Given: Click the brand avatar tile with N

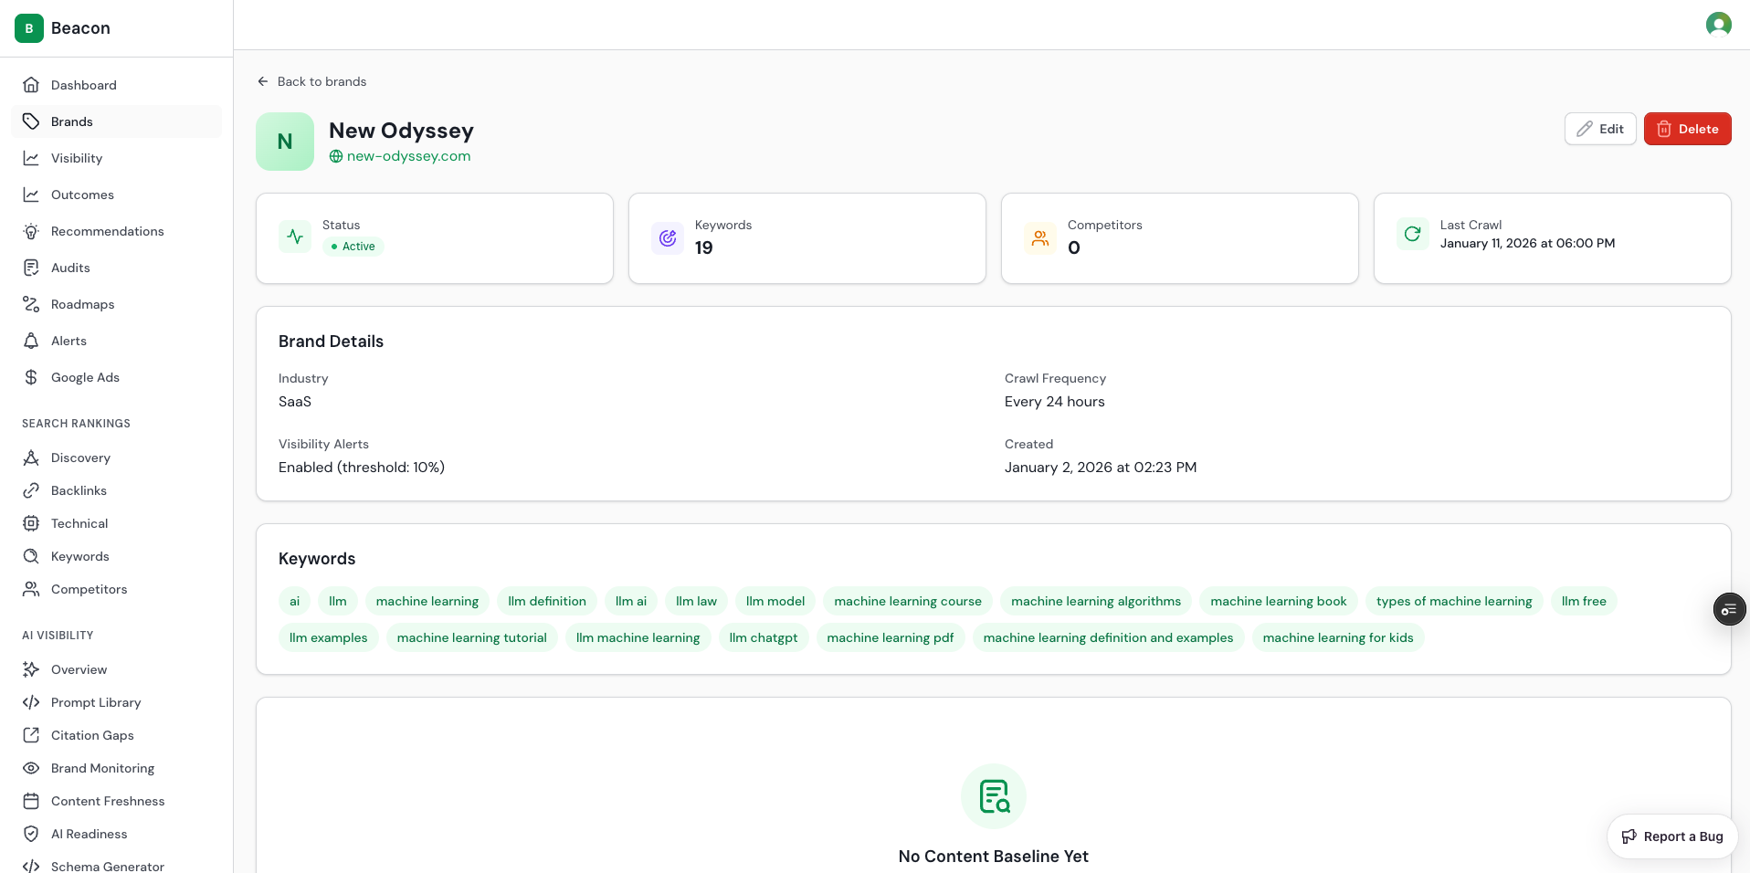Looking at the screenshot, I should [x=285, y=142].
